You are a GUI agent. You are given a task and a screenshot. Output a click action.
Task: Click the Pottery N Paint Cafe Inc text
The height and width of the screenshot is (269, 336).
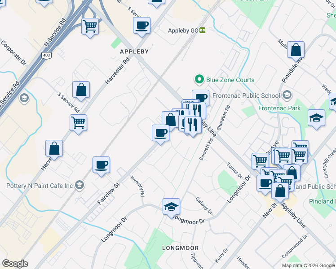[40, 186]
